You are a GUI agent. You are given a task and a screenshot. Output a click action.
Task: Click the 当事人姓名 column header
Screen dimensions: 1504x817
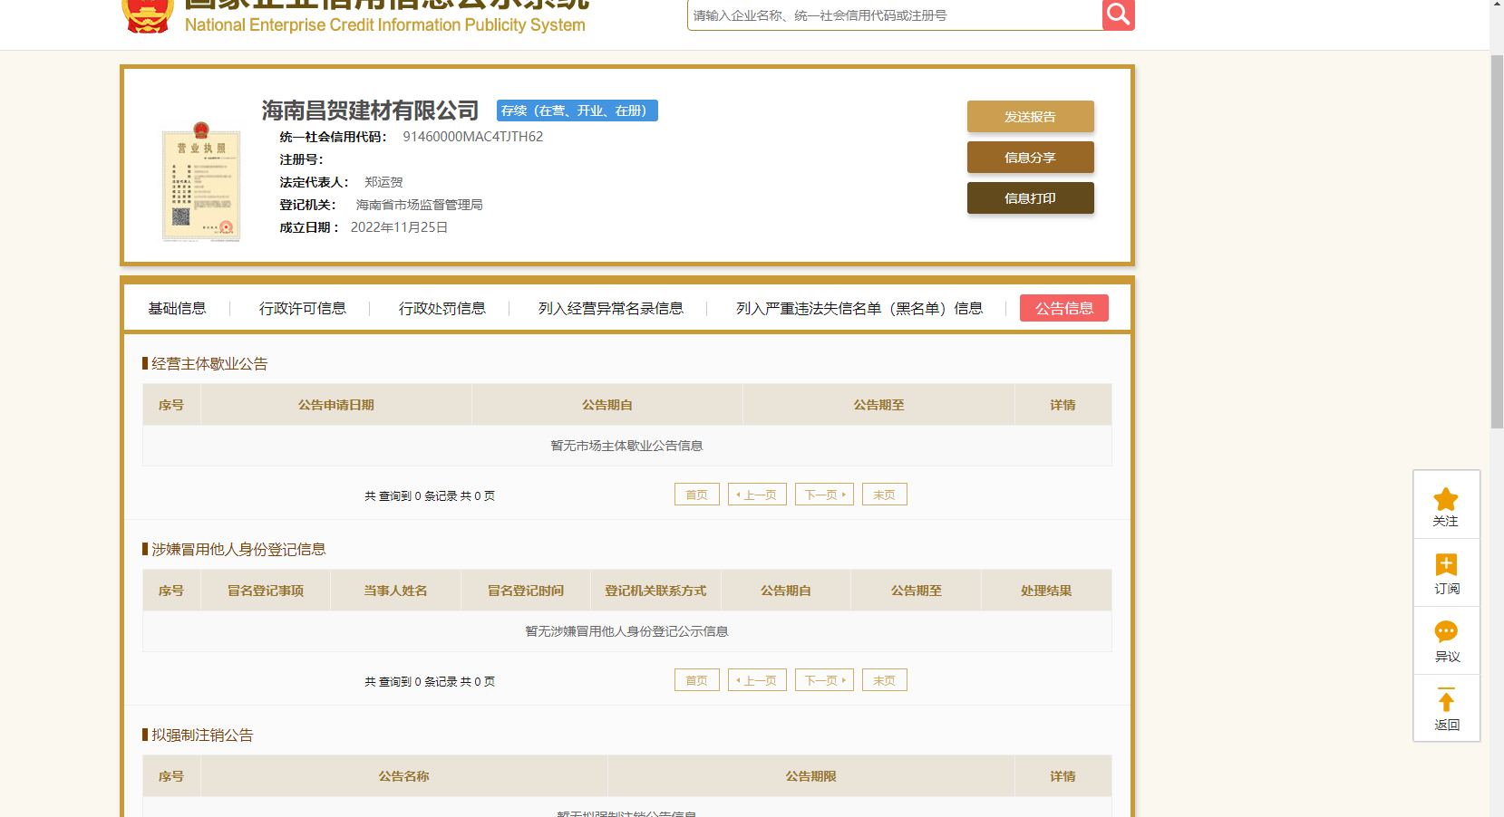pyautogui.click(x=395, y=591)
